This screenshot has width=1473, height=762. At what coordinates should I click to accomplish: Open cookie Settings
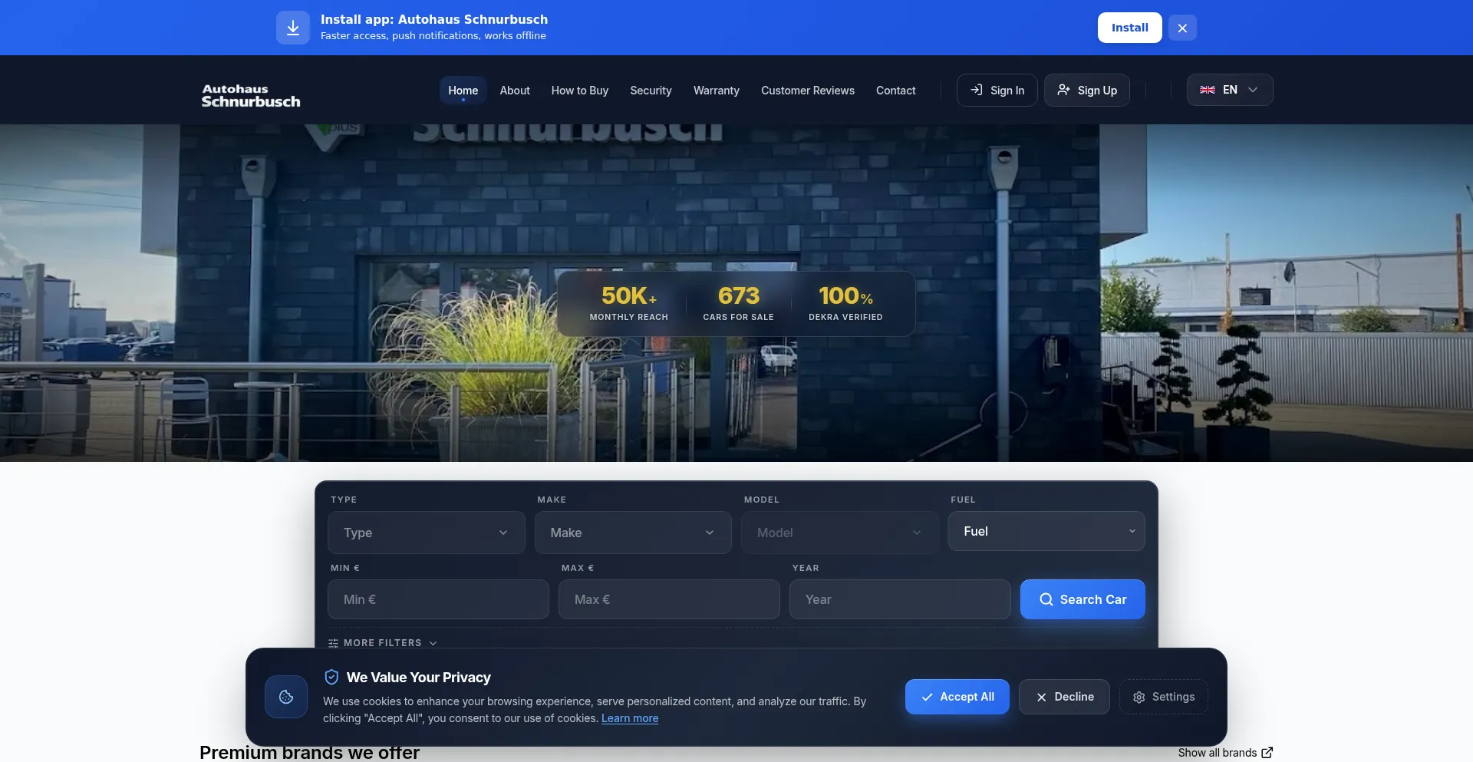pos(1164,697)
